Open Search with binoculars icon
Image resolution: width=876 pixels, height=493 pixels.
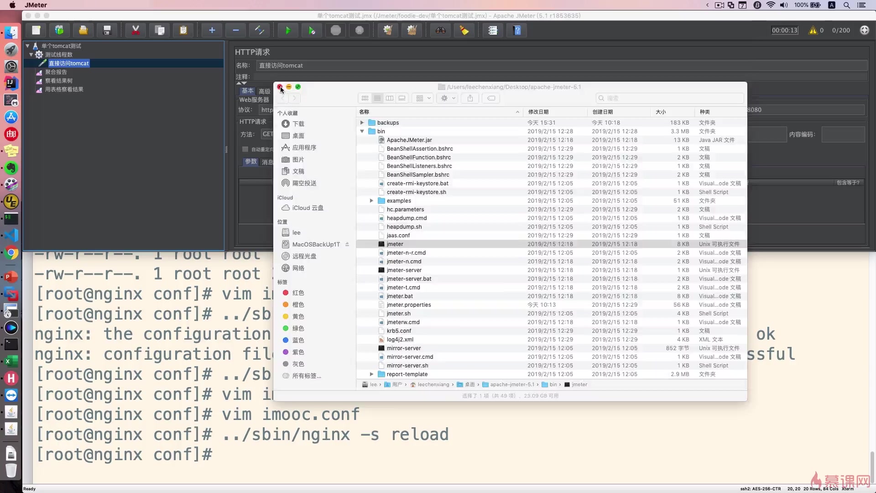pos(440,30)
